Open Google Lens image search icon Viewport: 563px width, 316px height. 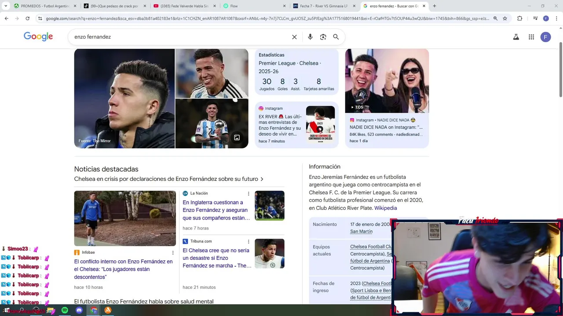(x=323, y=37)
